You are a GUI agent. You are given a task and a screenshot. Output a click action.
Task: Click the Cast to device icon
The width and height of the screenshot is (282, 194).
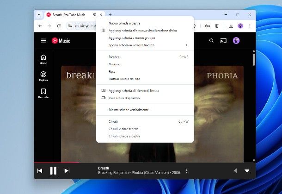(223, 41)
